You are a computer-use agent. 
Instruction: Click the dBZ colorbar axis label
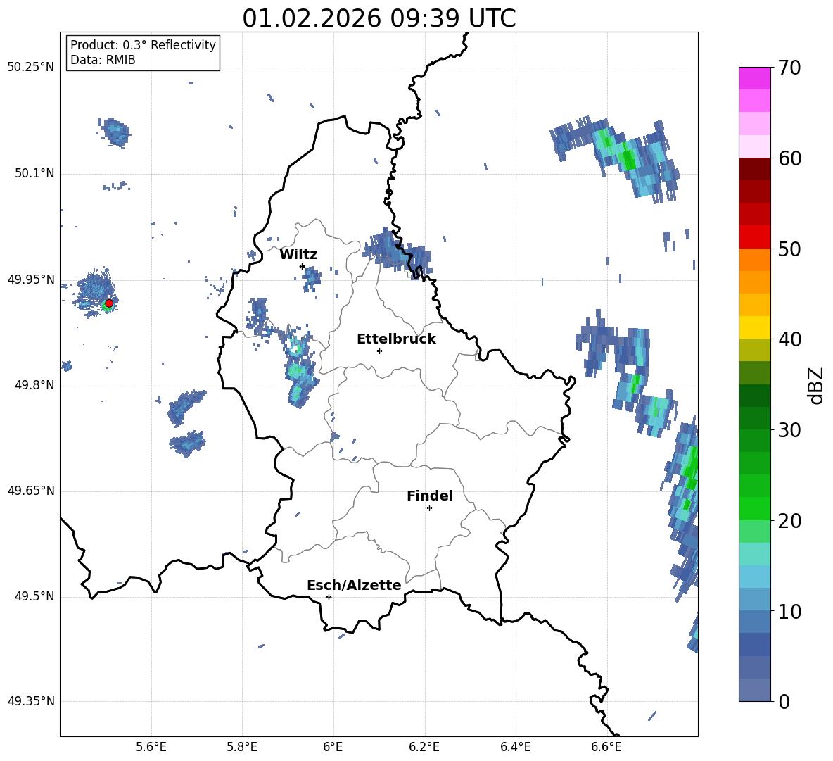(815, 386)
